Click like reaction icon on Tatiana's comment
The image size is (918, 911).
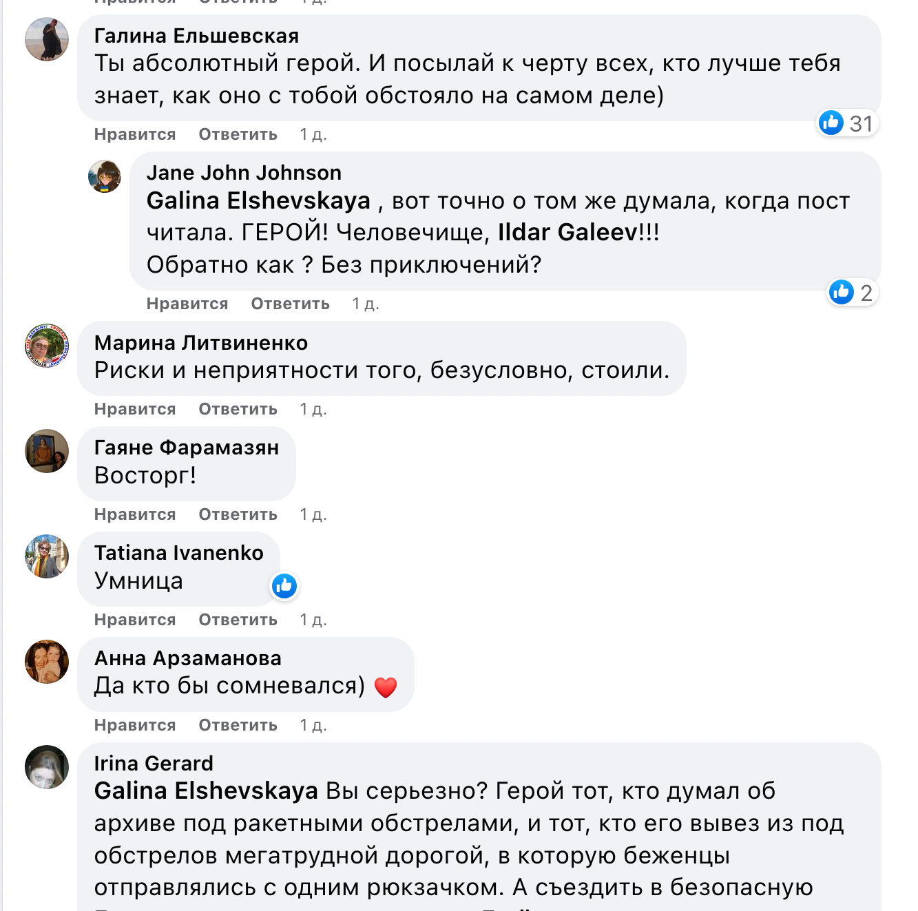284,586
